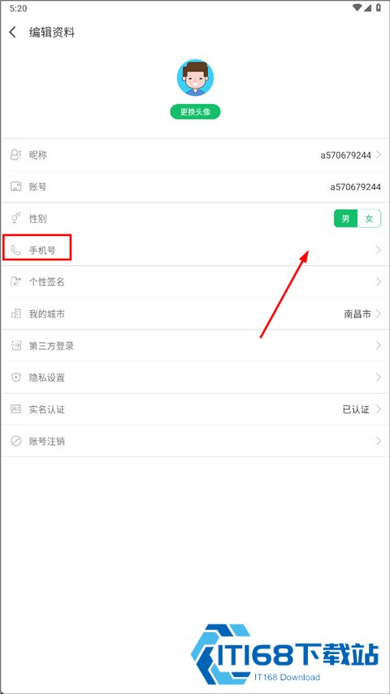Open the 实名认证 menu row
This screenshot has height=694, width=390.
(x=195, y=409)
